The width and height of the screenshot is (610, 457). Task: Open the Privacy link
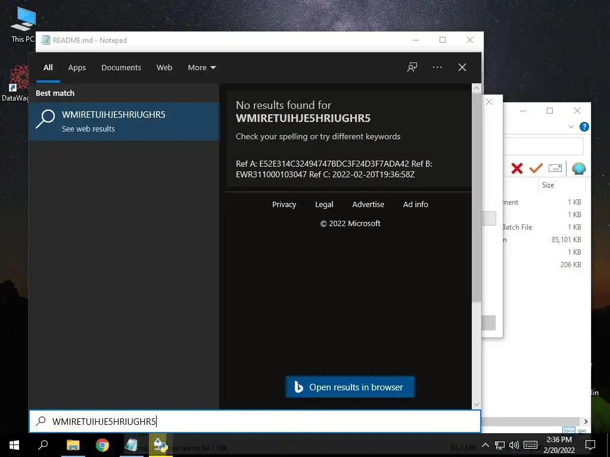284,205
